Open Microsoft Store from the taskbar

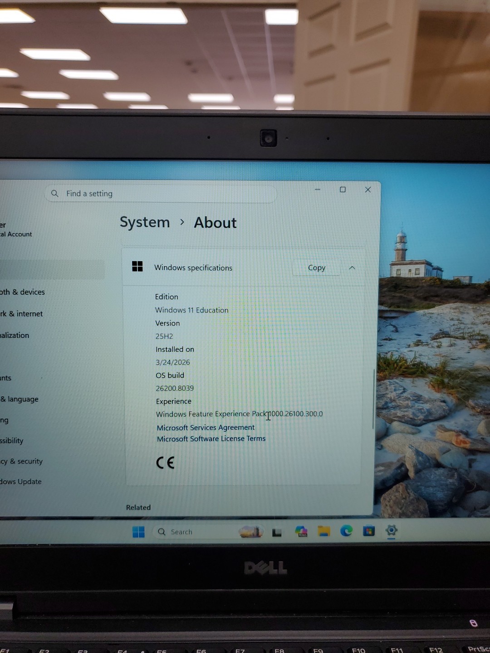click(369, 531)
